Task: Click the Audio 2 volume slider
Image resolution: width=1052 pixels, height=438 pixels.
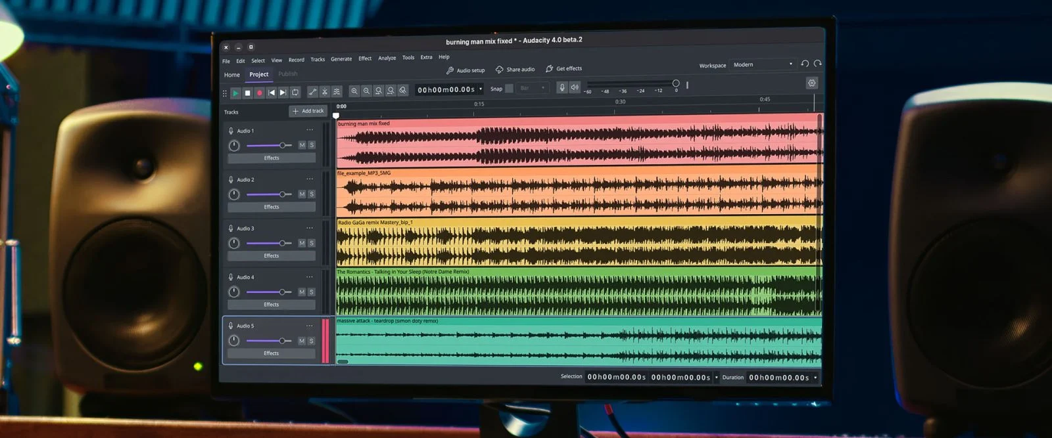Action: 269,194
